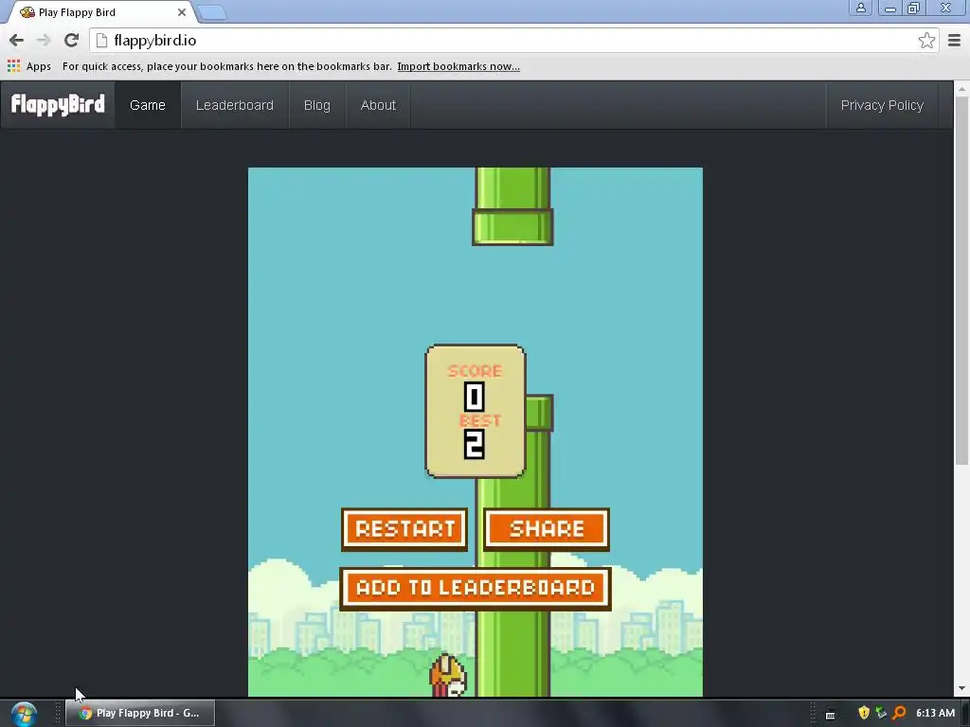Click the scrollbar up arrow
970x727 pixels.
coord(961,88)
